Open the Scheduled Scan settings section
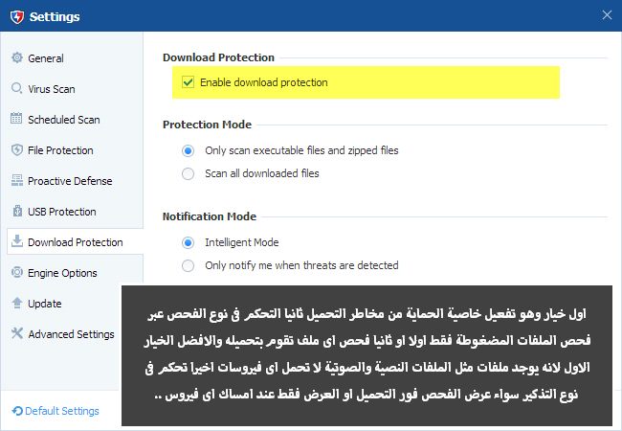This screenshot has width=622, height=431. [x=63, y=120]
